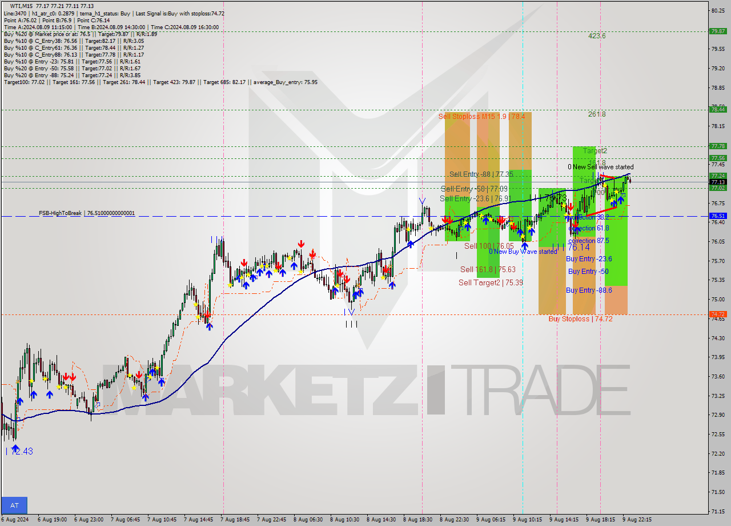The image size is (731, 526).
Task: Click the 7 Aug 18:45 time label
Action: tap(235, 520)
